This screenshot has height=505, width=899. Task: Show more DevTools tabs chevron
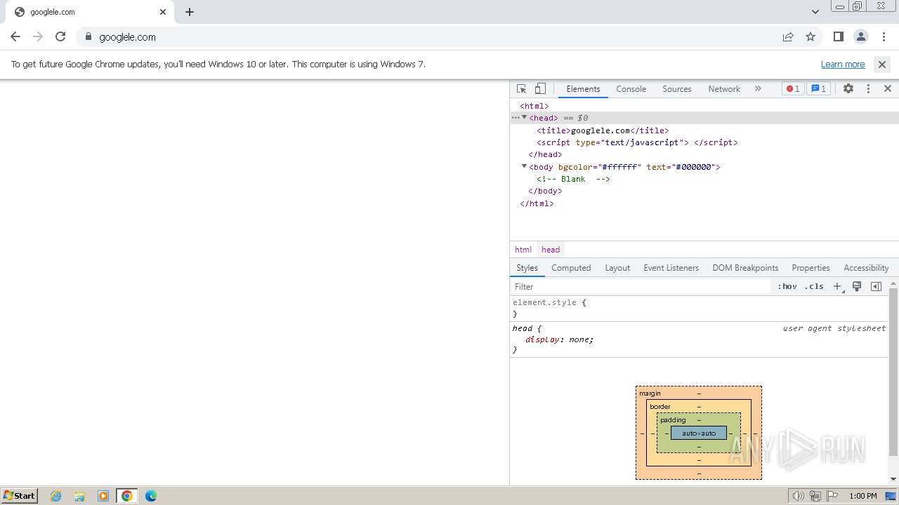tap(758, 89)
